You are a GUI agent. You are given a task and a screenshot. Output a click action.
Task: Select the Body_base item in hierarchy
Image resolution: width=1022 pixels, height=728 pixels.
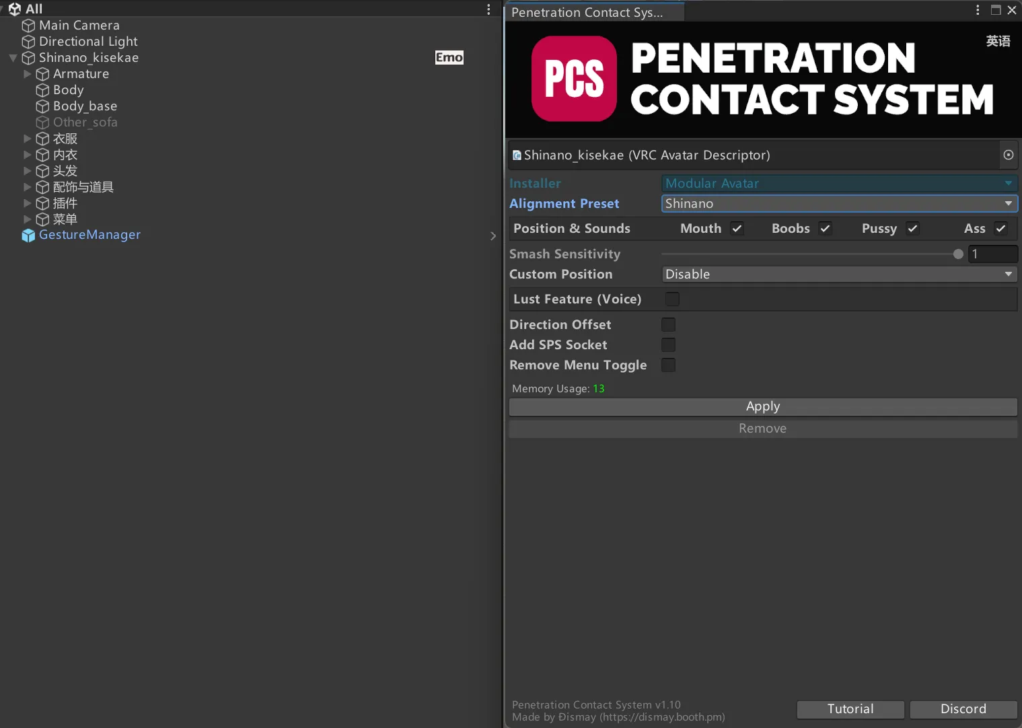[x=85, y=106]
